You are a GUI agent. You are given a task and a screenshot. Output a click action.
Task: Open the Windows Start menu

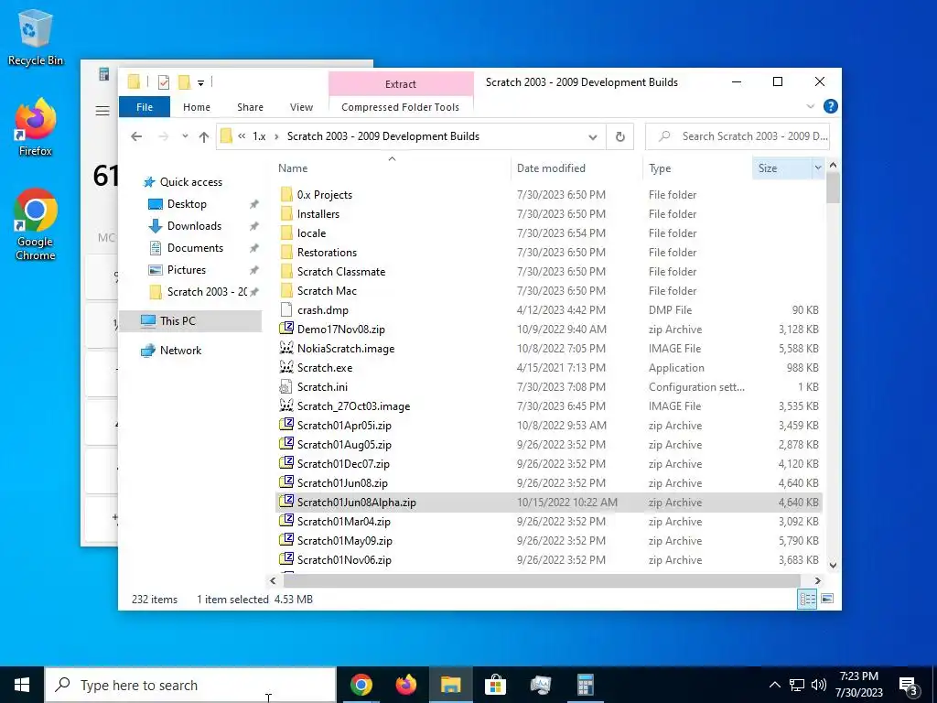[22, 685]
